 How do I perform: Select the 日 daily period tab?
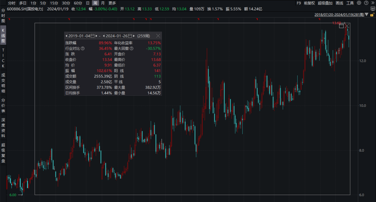click(88, 3)
